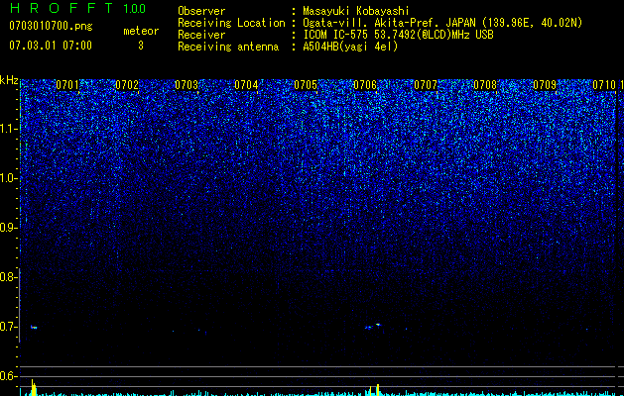The width and height of the screenshot is (624, 396).
Task: Click the 0704 time marker
Action: pyautogui.click(x=246, y=85)
